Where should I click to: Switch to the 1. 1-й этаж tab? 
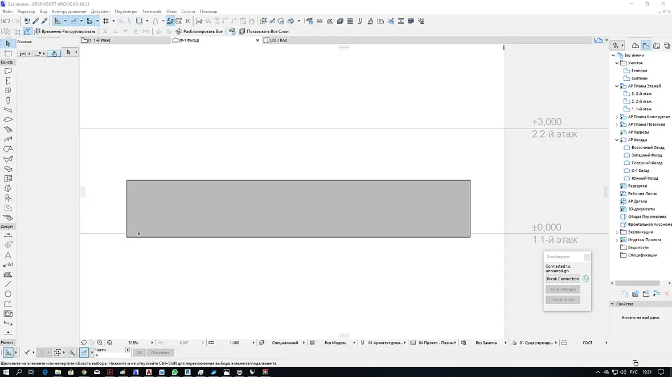coord(124,40)
